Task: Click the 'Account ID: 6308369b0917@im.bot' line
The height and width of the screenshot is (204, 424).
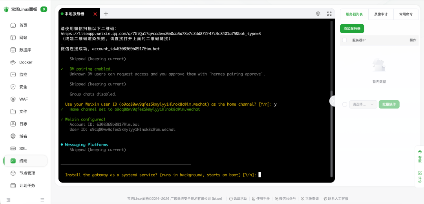Action: click(x=104, y=125)
